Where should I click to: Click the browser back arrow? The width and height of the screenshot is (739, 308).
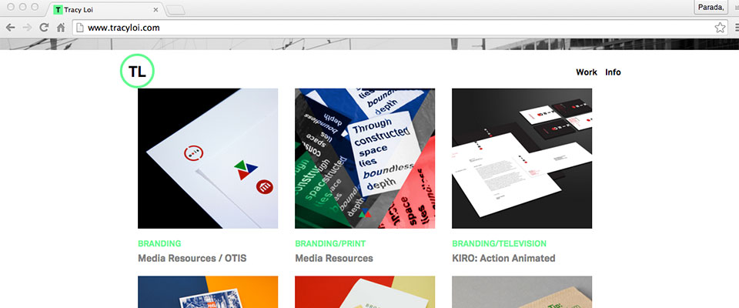click(10, 28)
